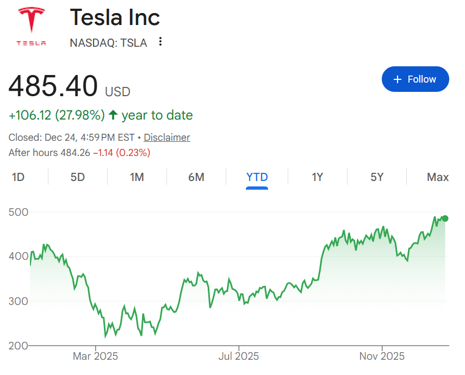Open the Disclaimer link
The height and width of the screenshot is (375, 465).
tap(167, 137)
